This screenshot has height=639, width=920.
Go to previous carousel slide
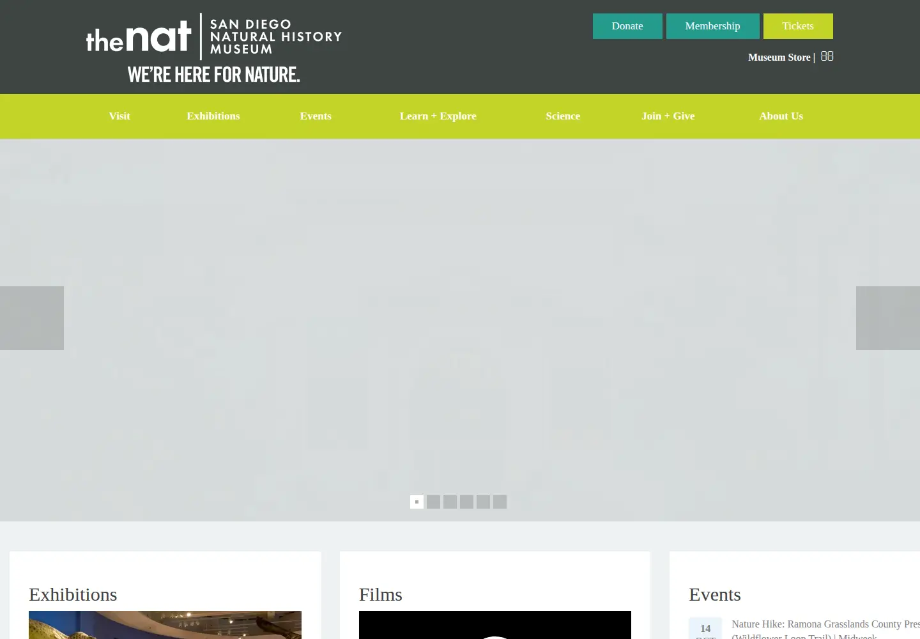point(32,318)
